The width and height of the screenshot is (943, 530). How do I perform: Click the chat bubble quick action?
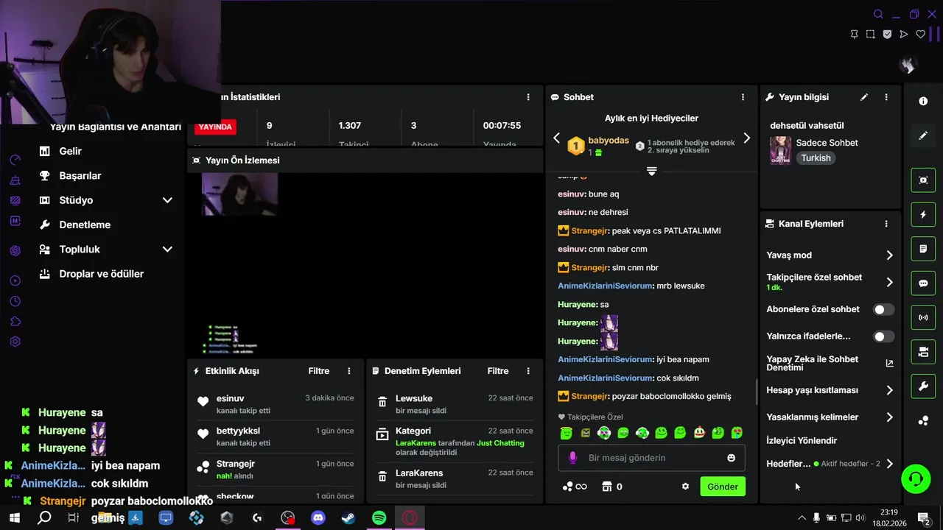point(923,283)
